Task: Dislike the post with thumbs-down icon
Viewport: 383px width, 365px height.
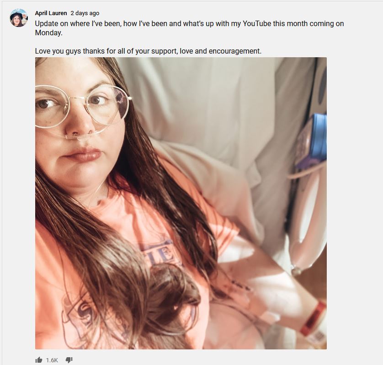Action: click(x=69, y=360)
